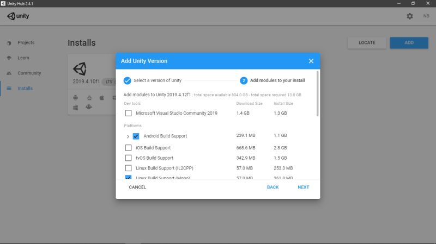
Task: Click the '239.1 MB' download size
Action: [x=246, y=136]
